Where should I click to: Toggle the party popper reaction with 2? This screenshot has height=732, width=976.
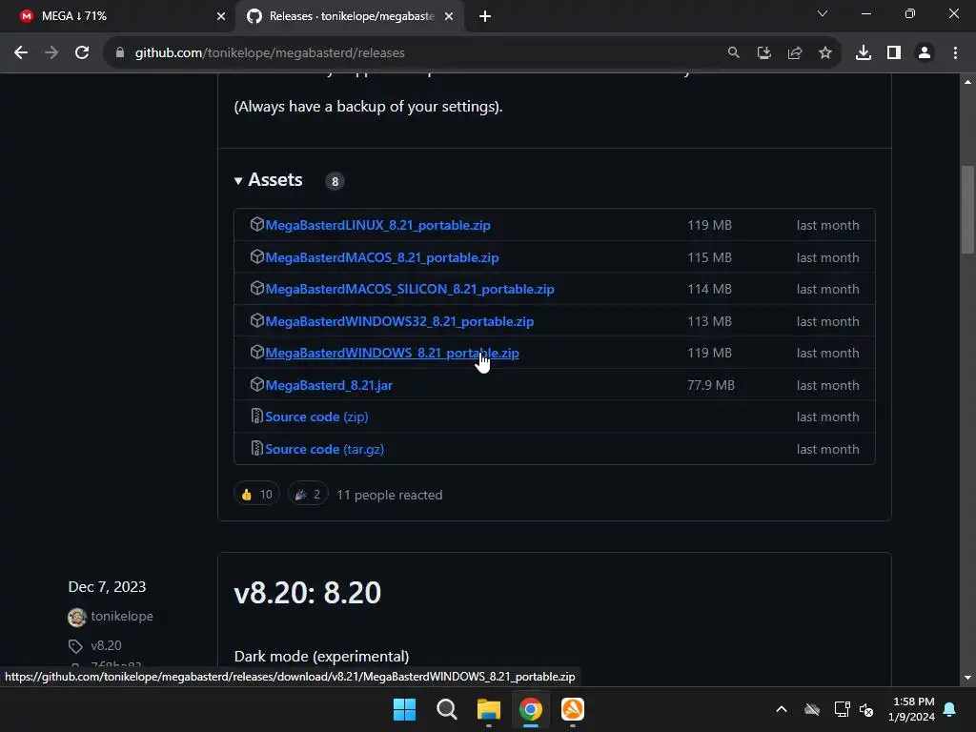(308, 495)
